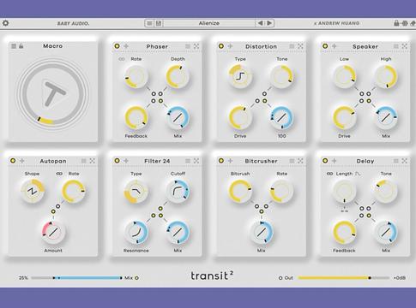Click the Distortion Drive knob
Screen dimensions: 416x308
point(240,117)
